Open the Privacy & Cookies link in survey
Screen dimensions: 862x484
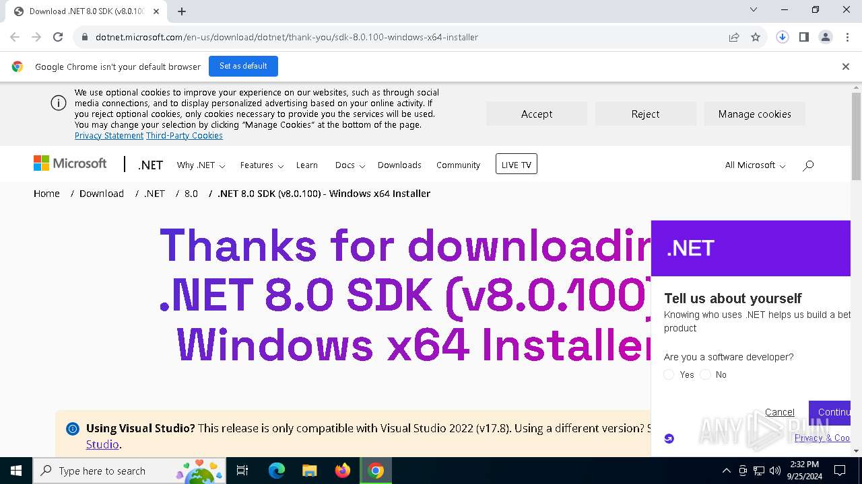(x=822, y=438)
